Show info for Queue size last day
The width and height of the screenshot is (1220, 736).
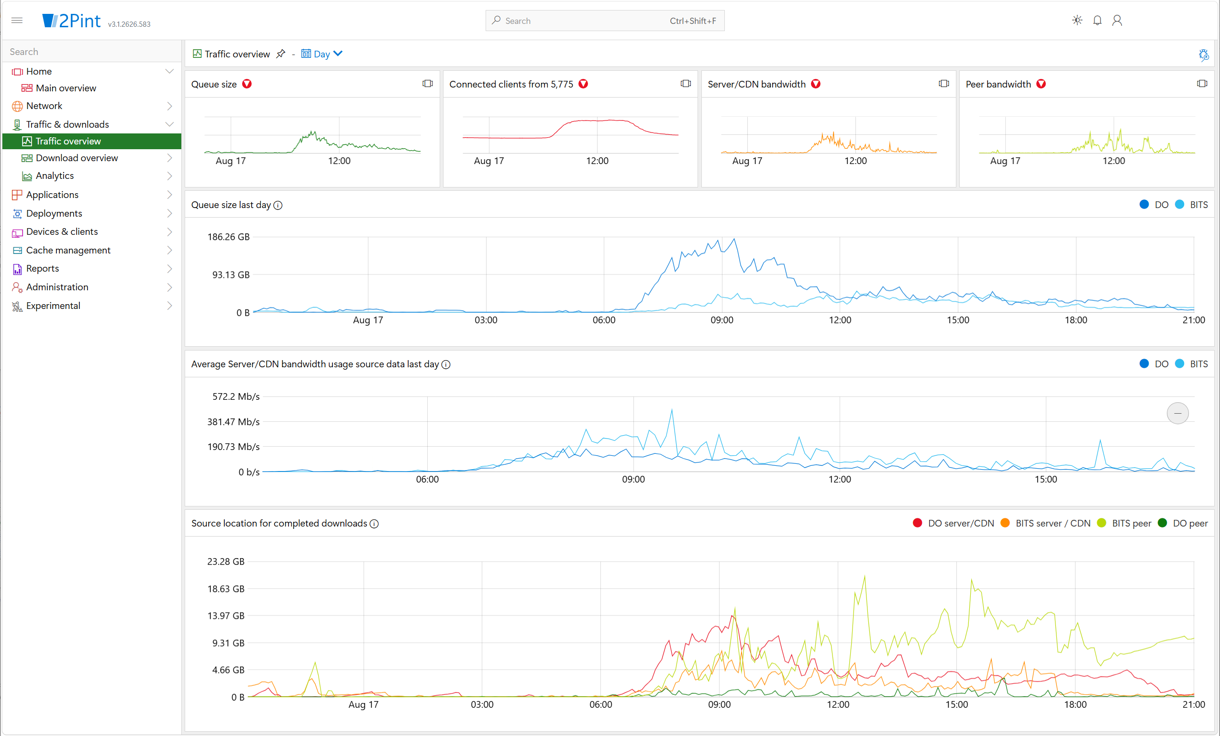coord(278,205)
